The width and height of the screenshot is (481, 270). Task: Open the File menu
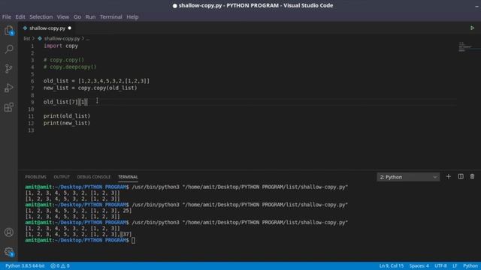click(x=7, y=16)
